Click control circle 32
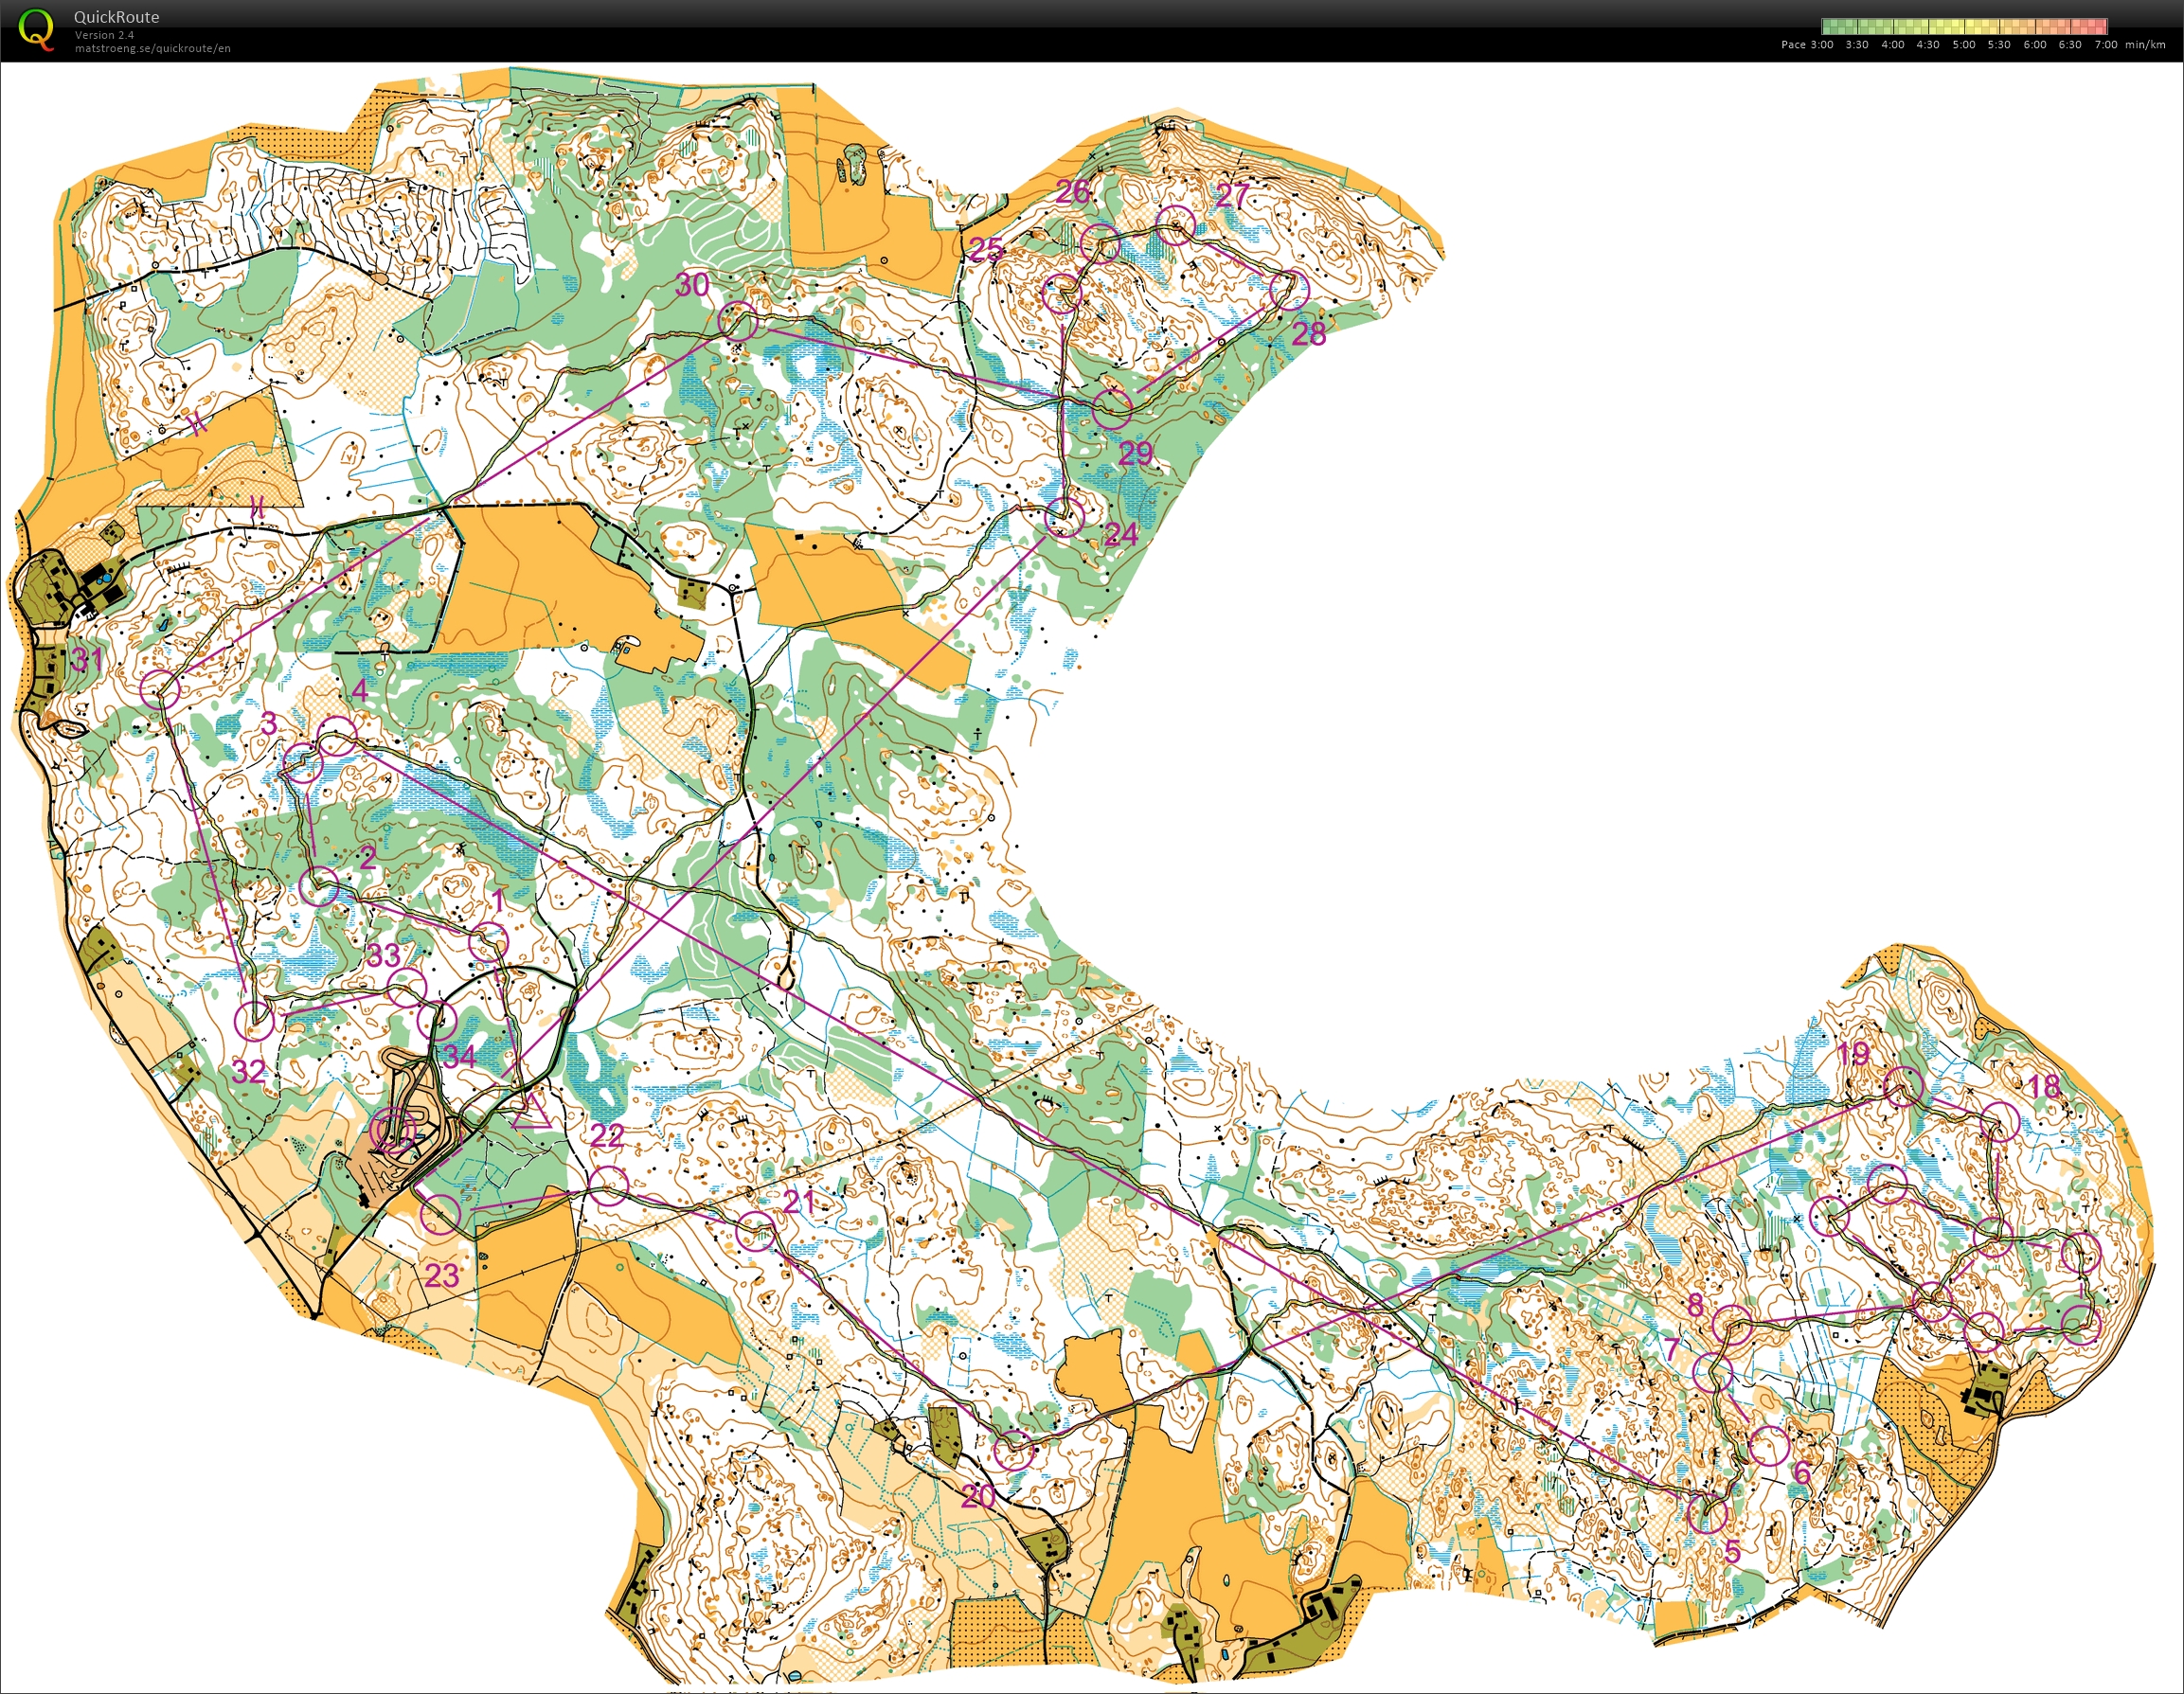This screenshot has height=1694, width=2184. (x=254, y=1021)
